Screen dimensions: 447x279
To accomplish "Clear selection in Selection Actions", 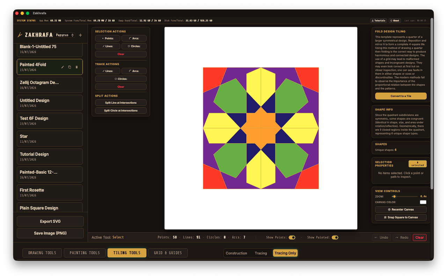I will pyautogui.click(x=121, y=54).
